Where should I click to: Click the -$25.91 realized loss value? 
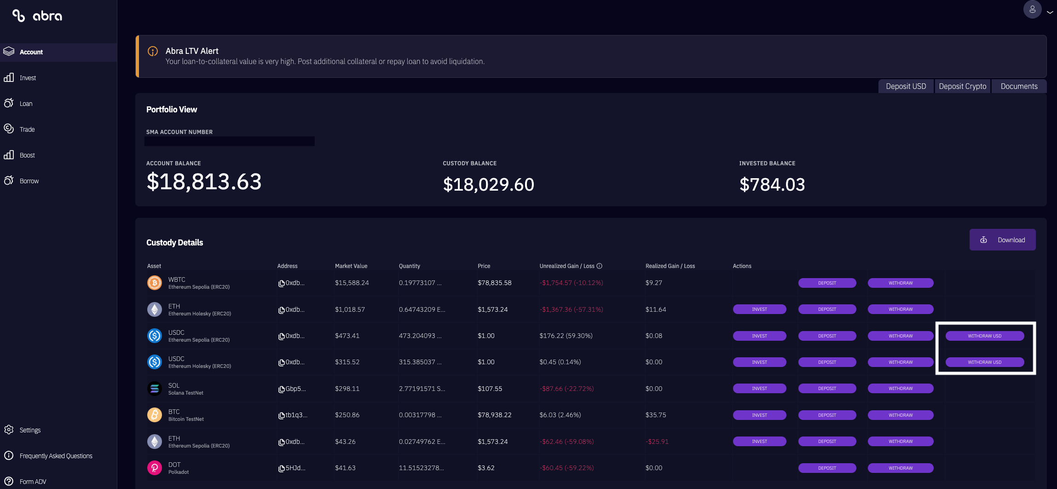pyautogui.click(x=657, y=442)
